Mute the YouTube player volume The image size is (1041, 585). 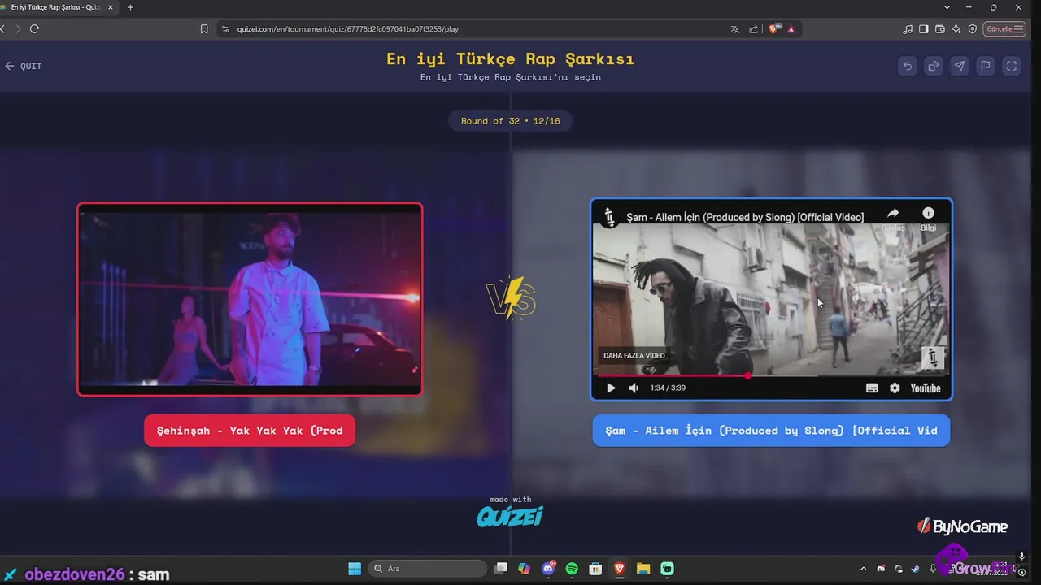[634, 388]
